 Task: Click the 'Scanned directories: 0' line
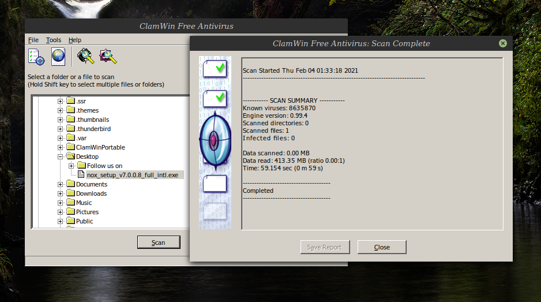pos(276,124)
